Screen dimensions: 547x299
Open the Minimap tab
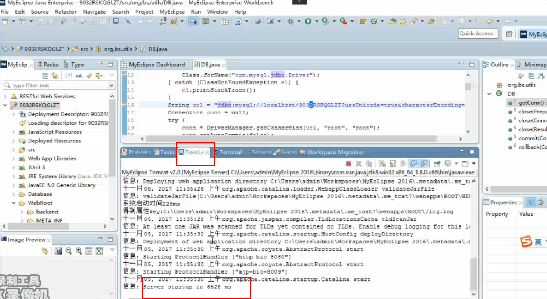(x=532, y=65)
